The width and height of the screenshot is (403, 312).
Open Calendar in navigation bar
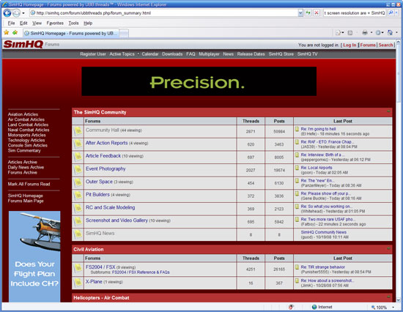(150, 54)
